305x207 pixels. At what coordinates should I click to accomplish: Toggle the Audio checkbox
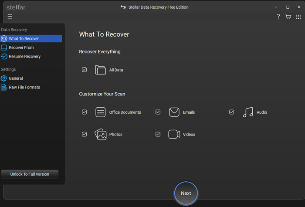(231, 112)
